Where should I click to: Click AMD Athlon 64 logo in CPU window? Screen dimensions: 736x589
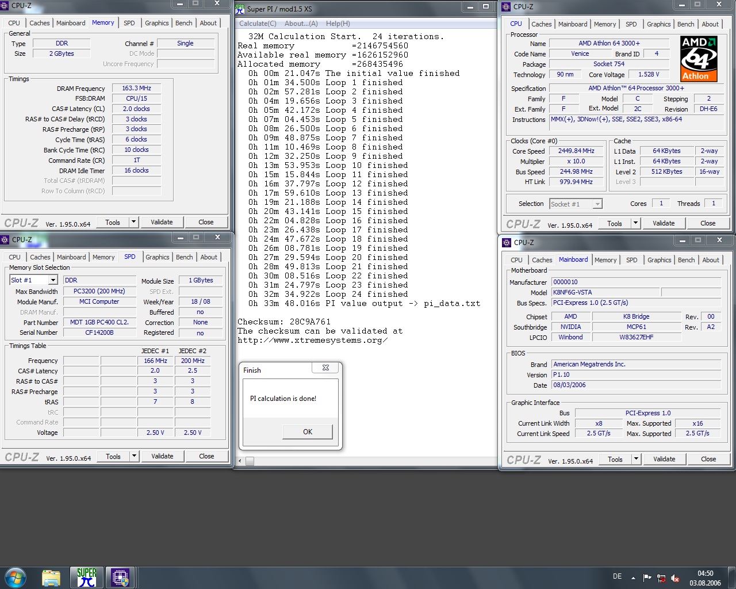(x=699, y=59)
